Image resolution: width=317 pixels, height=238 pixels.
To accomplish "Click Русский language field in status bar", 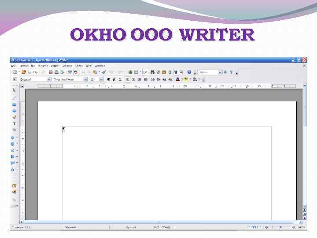I will 131,227.
